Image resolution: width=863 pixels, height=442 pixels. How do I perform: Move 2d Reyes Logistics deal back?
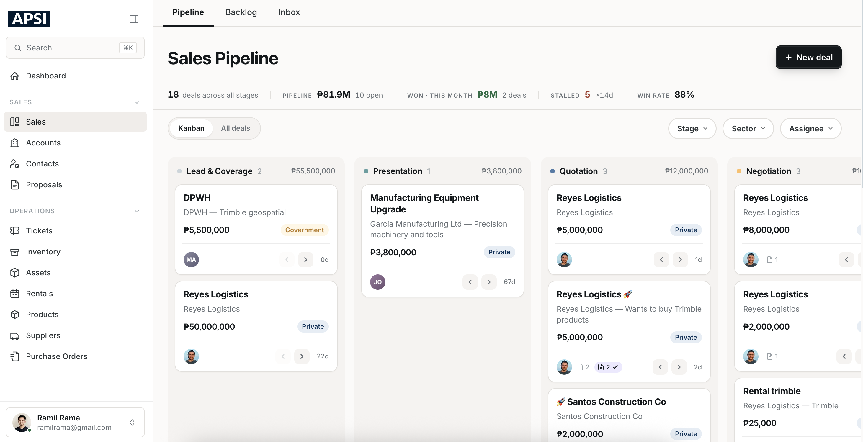pyautogui.click(x=660, y=367)
